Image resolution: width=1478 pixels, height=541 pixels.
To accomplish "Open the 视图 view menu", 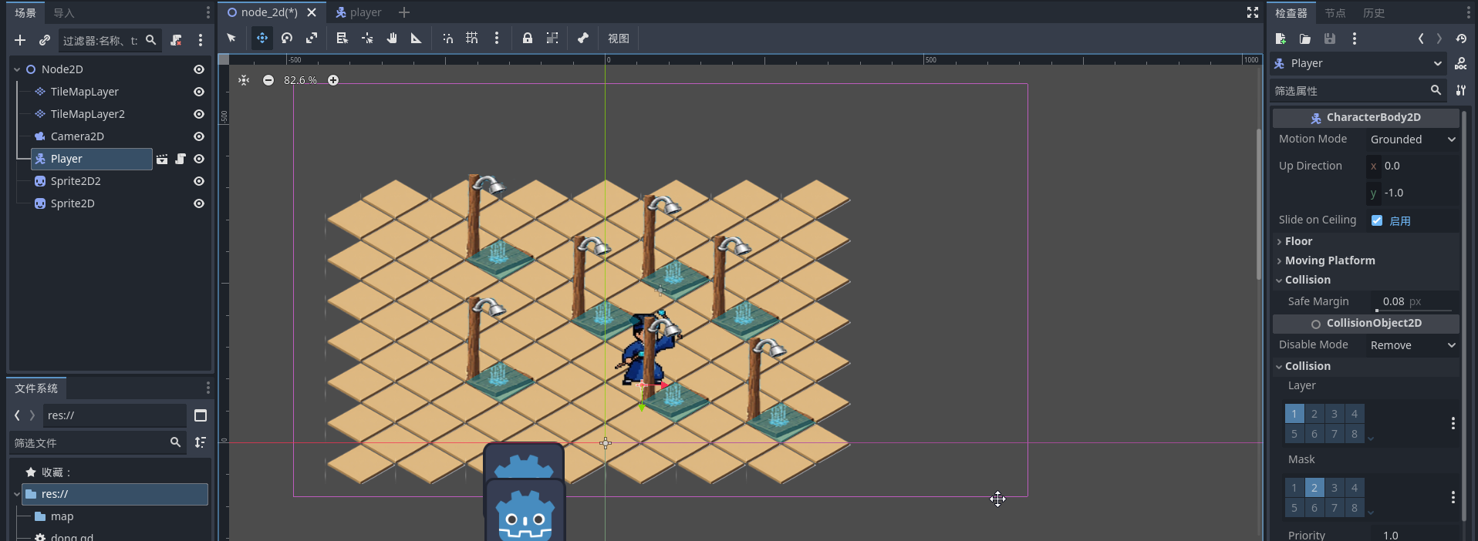I will tap(619, 39).
